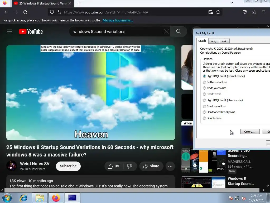The image size is (270, 203).
Task: Expand the video description text
Action: click(88, 186)
